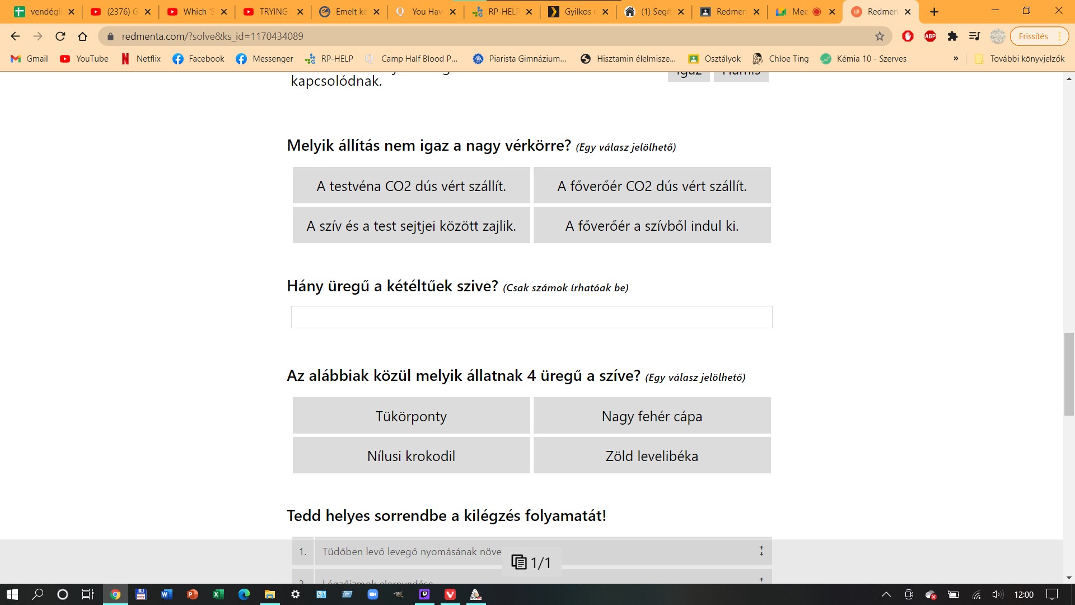This screenshot has height=605, width=1075.
Task: Expand hidden bookmarks with the double chevron
Action: click(956, 59)
